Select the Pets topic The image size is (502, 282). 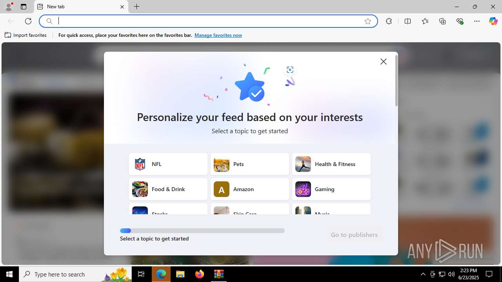pyautogui.click(x=250, y=164)
